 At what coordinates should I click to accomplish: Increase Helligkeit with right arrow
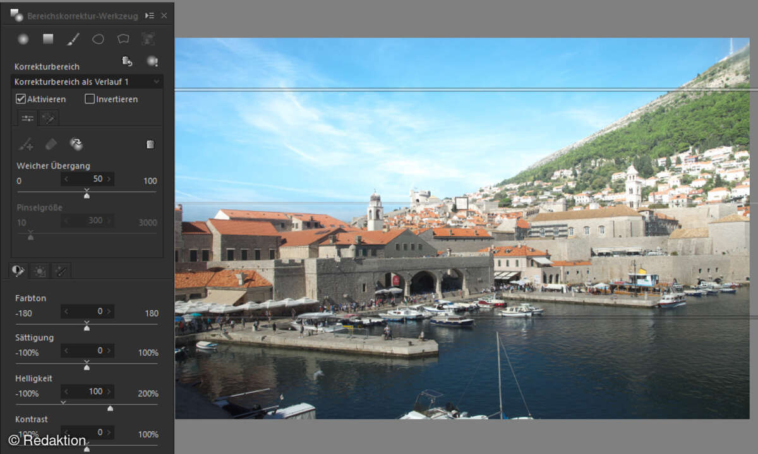(109, 392)
